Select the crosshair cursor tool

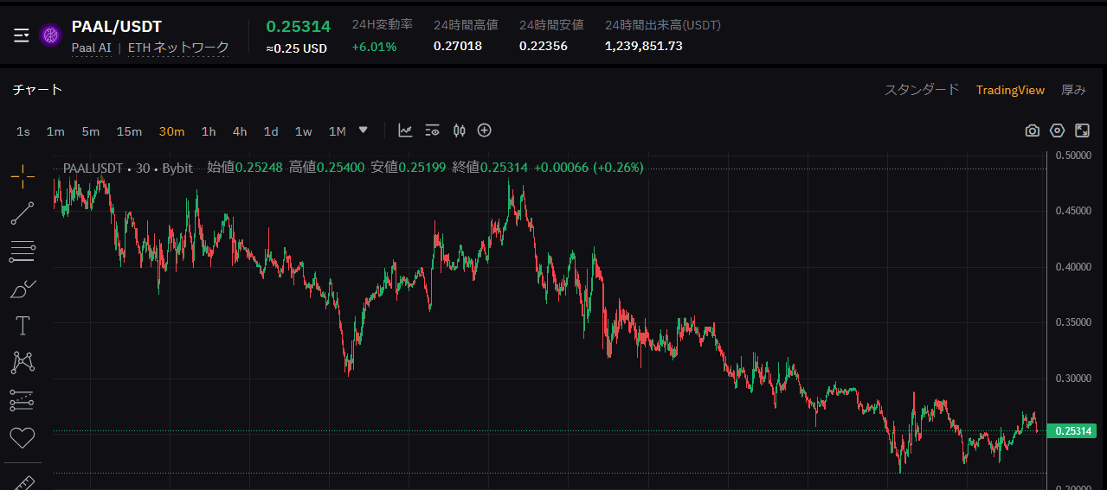[x=23, y=176]
